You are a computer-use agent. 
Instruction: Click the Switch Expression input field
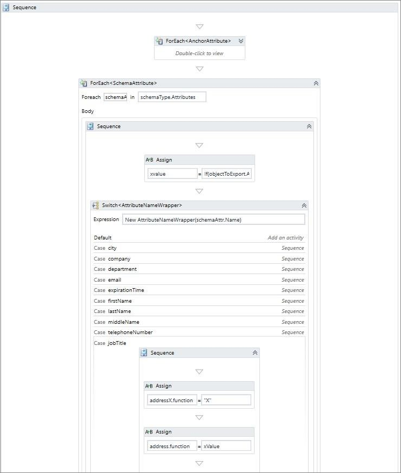pos(213,220)
